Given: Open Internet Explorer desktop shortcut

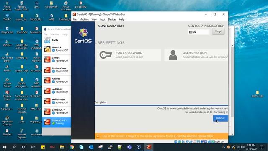Looking at the screenshot, I should pyautogui.click(x=22, y=134).
